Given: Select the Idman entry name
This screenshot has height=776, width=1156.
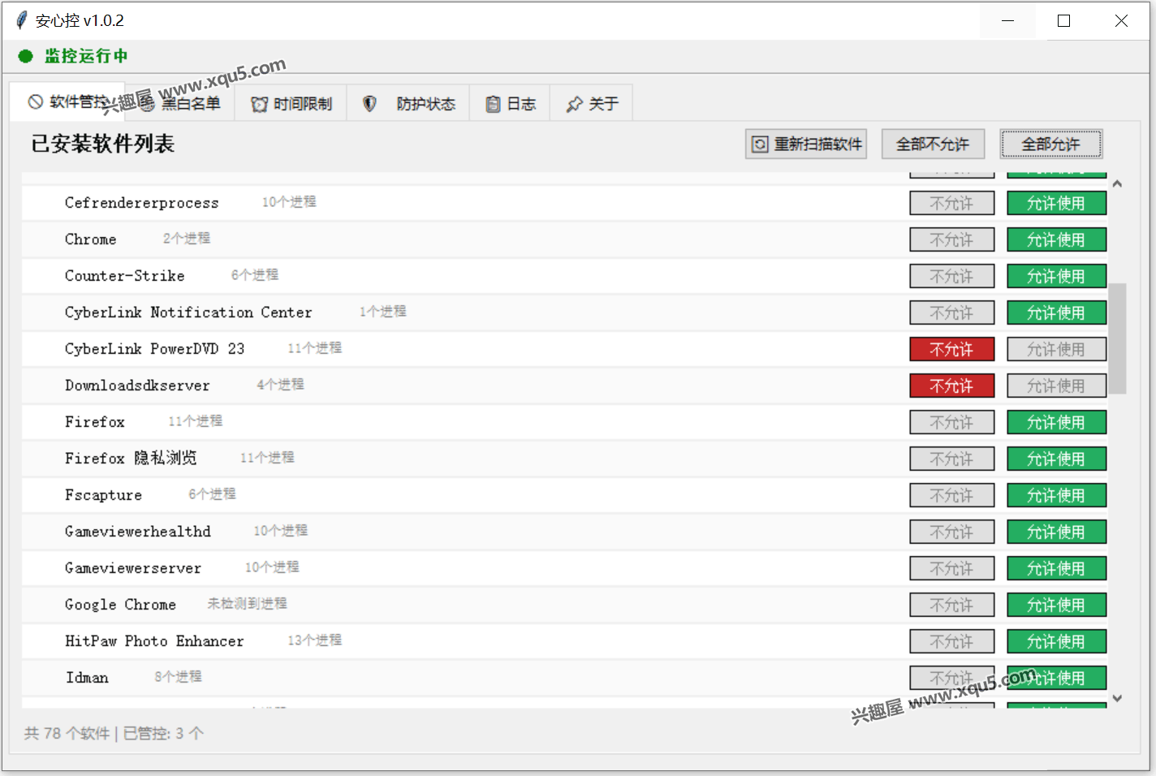Looking at the screenshot, I should pos(87,678).
